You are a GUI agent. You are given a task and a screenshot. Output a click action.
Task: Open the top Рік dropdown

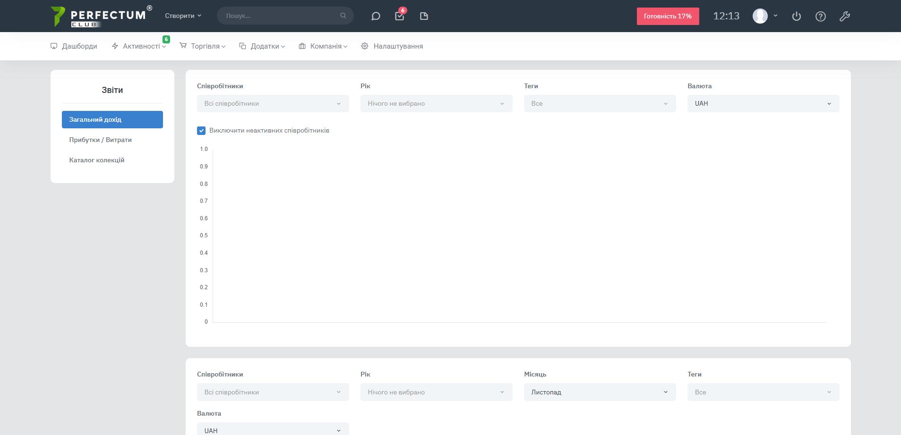coord(436,104)
